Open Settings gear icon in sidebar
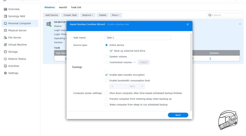 pyautogui.click(x=5, y=73)
